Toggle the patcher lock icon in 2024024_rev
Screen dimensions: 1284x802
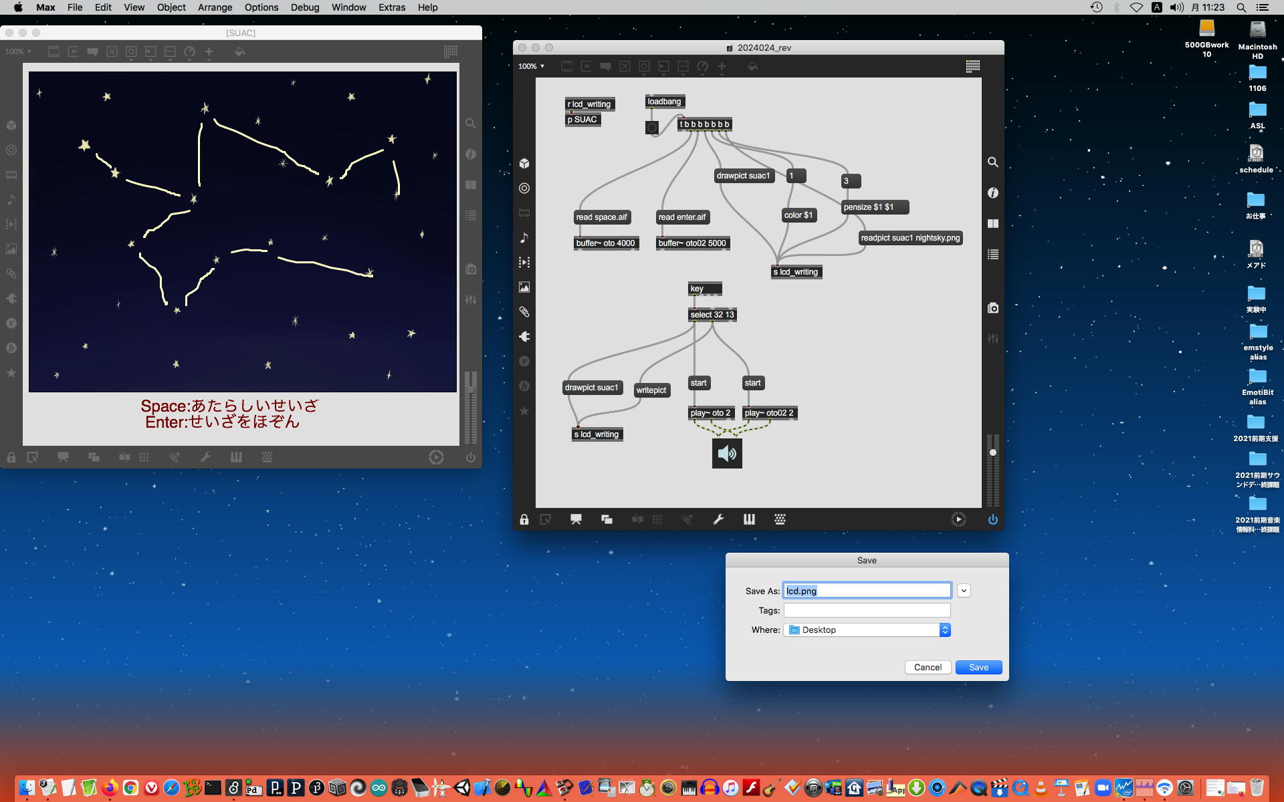[524, 520]
